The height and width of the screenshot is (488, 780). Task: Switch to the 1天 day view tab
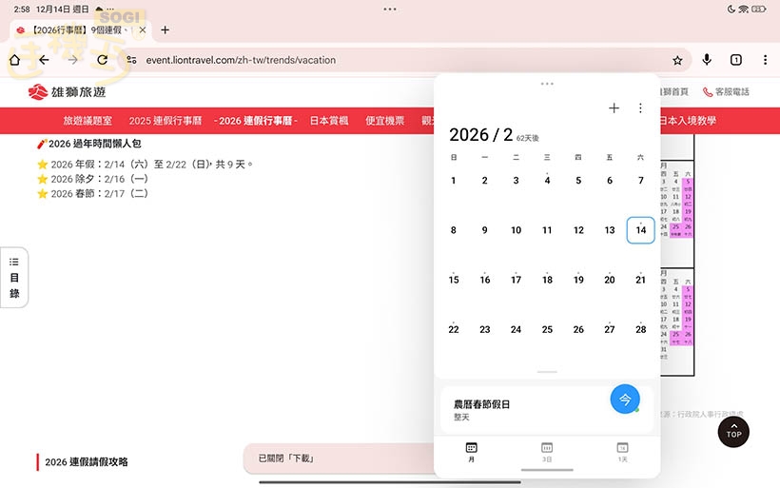tap(622, 452)
